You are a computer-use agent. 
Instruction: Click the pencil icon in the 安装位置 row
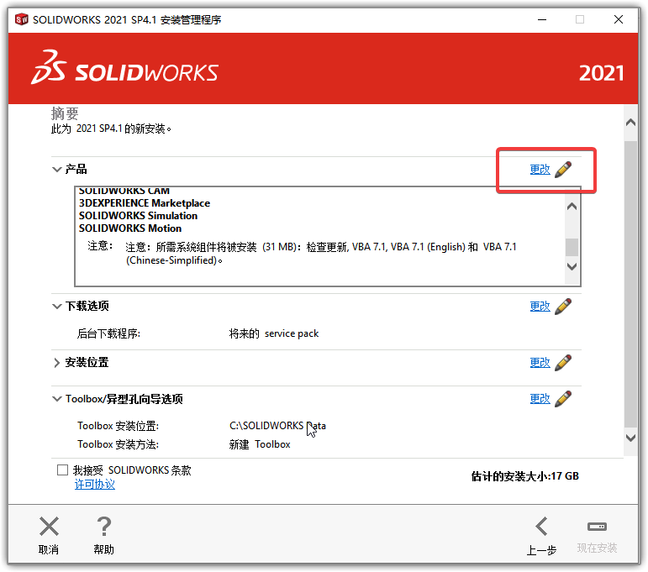pos(563,363)
